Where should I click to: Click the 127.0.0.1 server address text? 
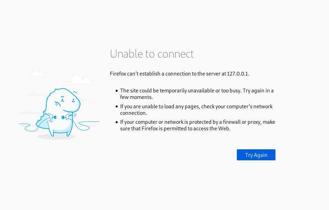point(238,73)
